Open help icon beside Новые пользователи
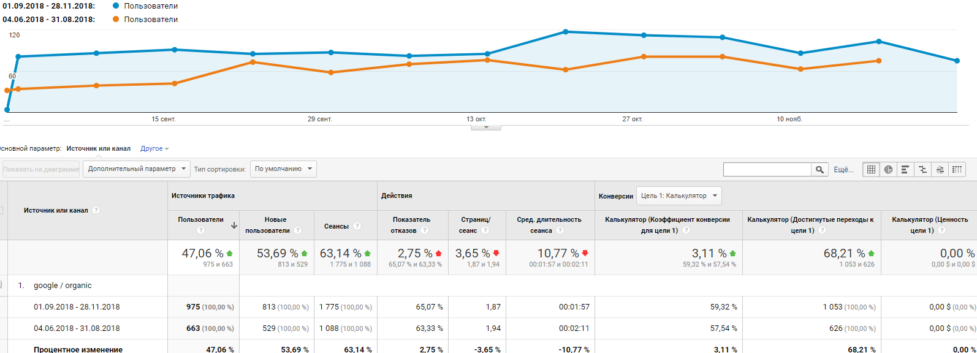 (x=298, y=230)
